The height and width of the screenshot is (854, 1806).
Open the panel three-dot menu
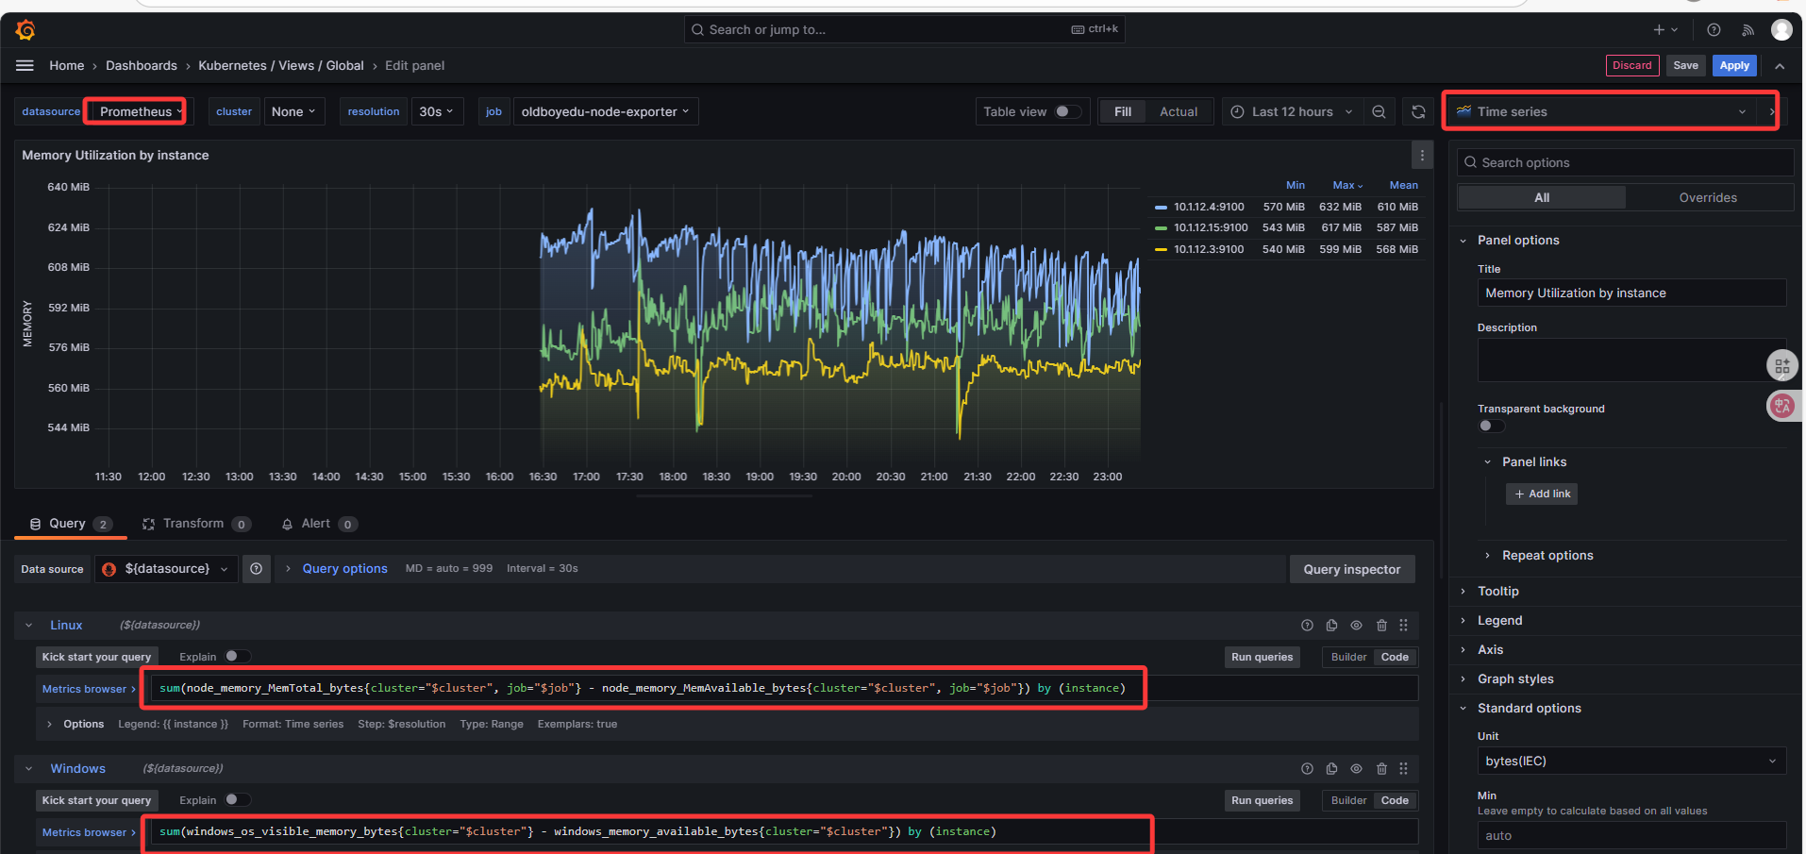(x=1422, y=156)
